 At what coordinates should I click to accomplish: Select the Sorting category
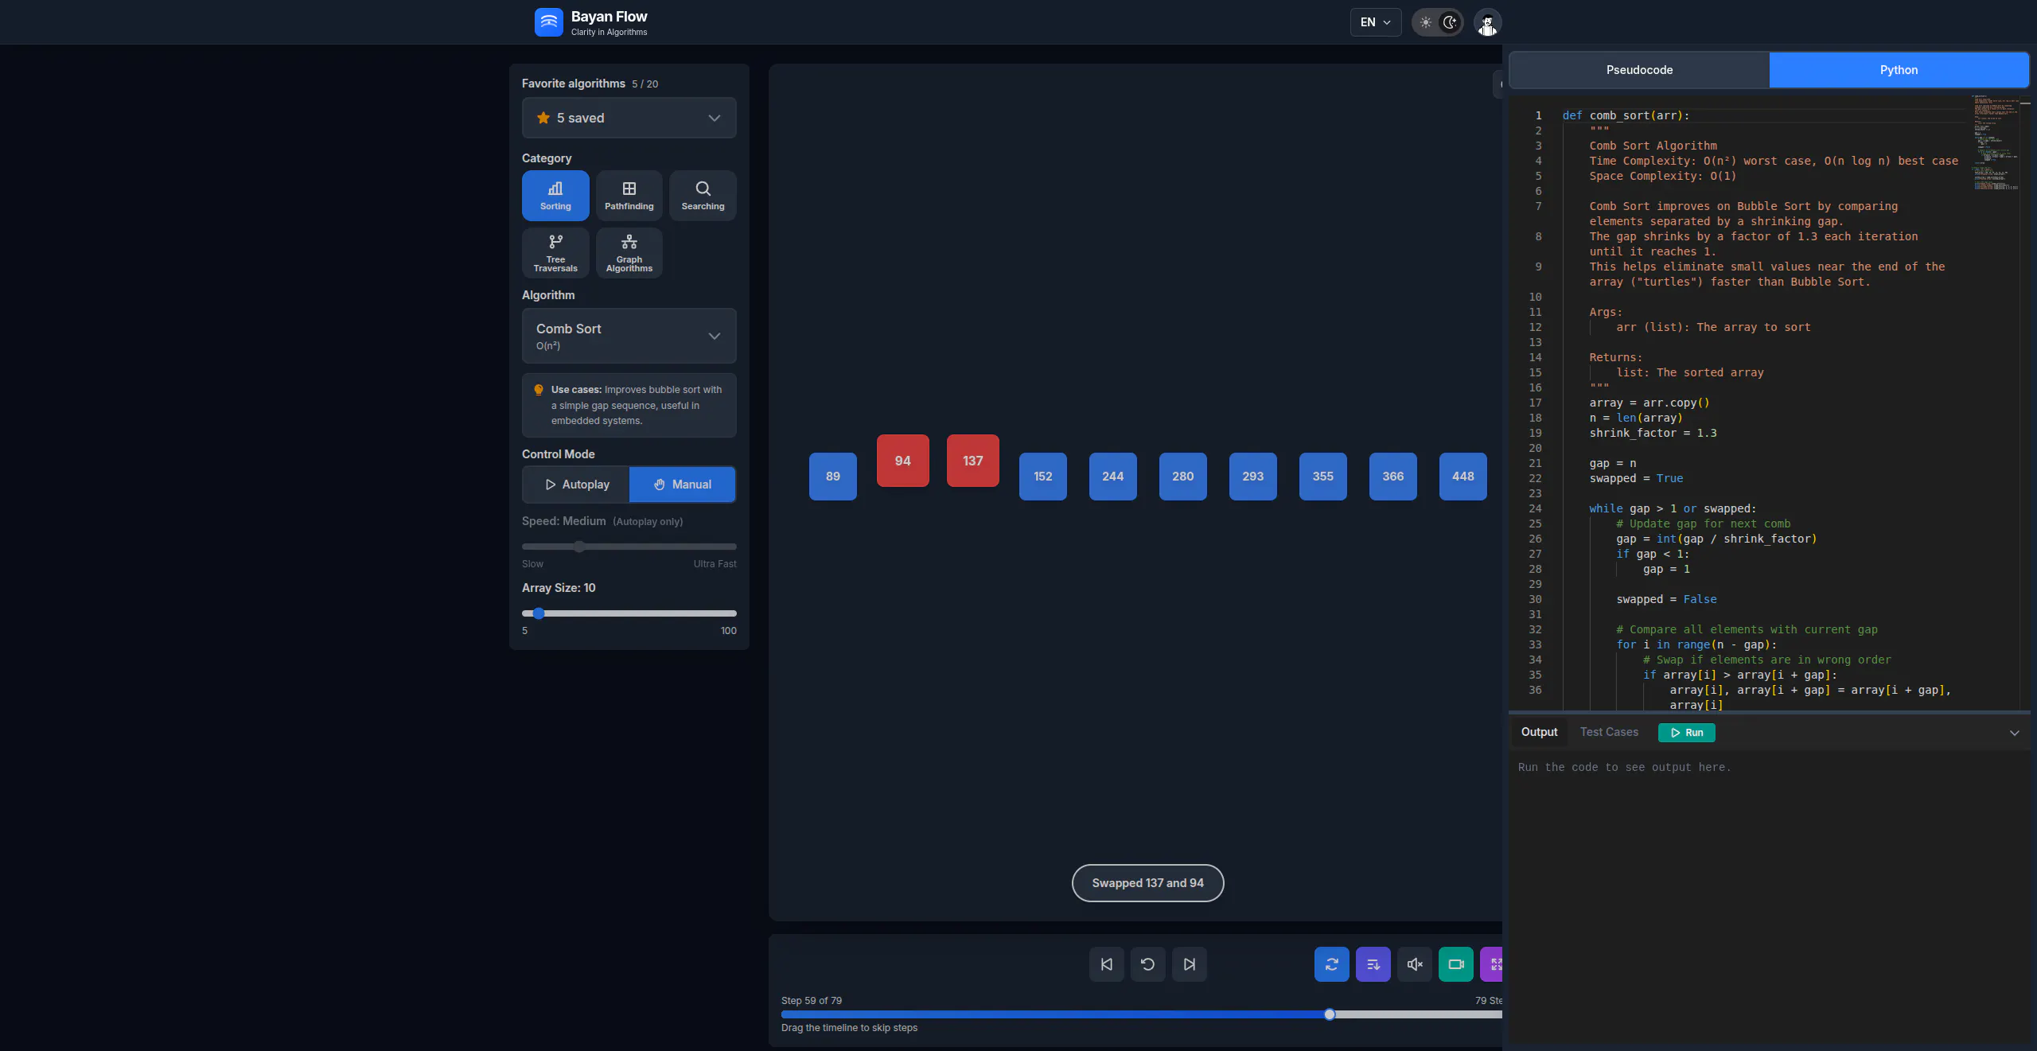point(555,196)
